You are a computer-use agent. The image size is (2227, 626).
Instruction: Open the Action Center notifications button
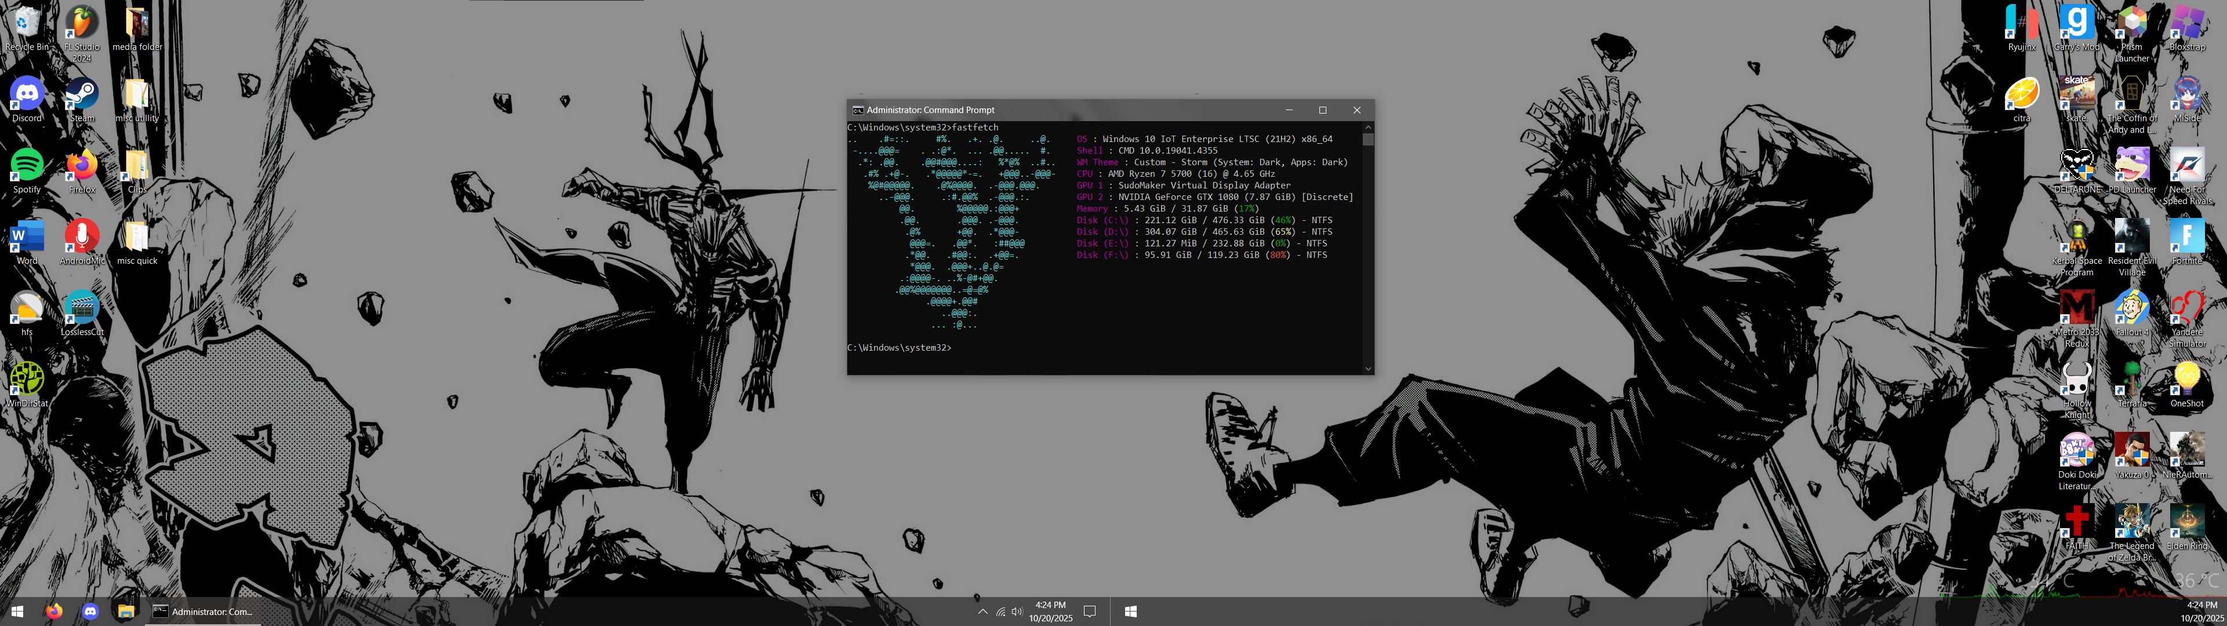(1089, 612)
